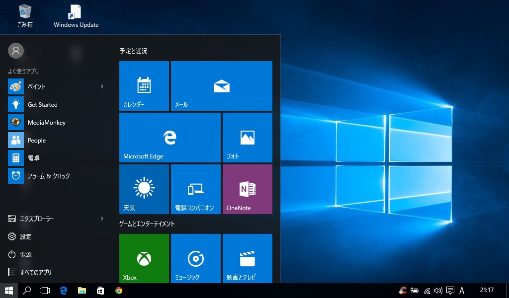
Task: Open taskbar search magnifier
Action: (x=27, y=291)
